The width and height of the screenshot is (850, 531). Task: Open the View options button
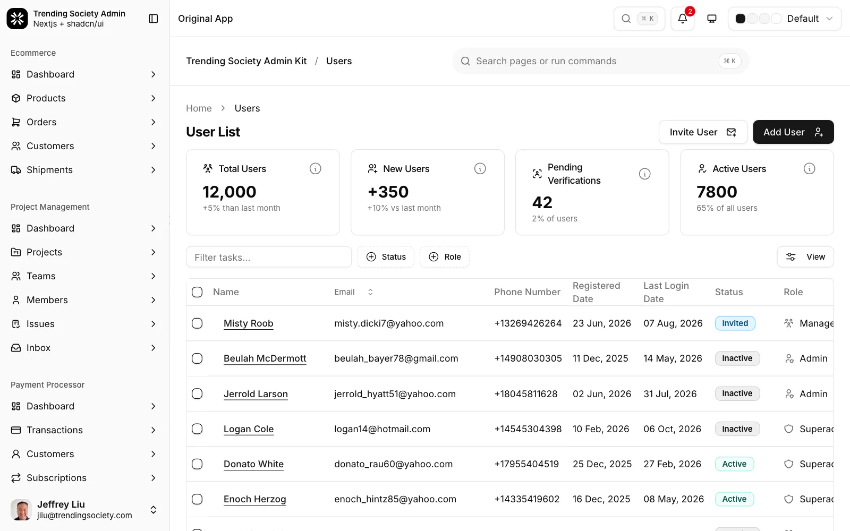[x=805, y=257]
